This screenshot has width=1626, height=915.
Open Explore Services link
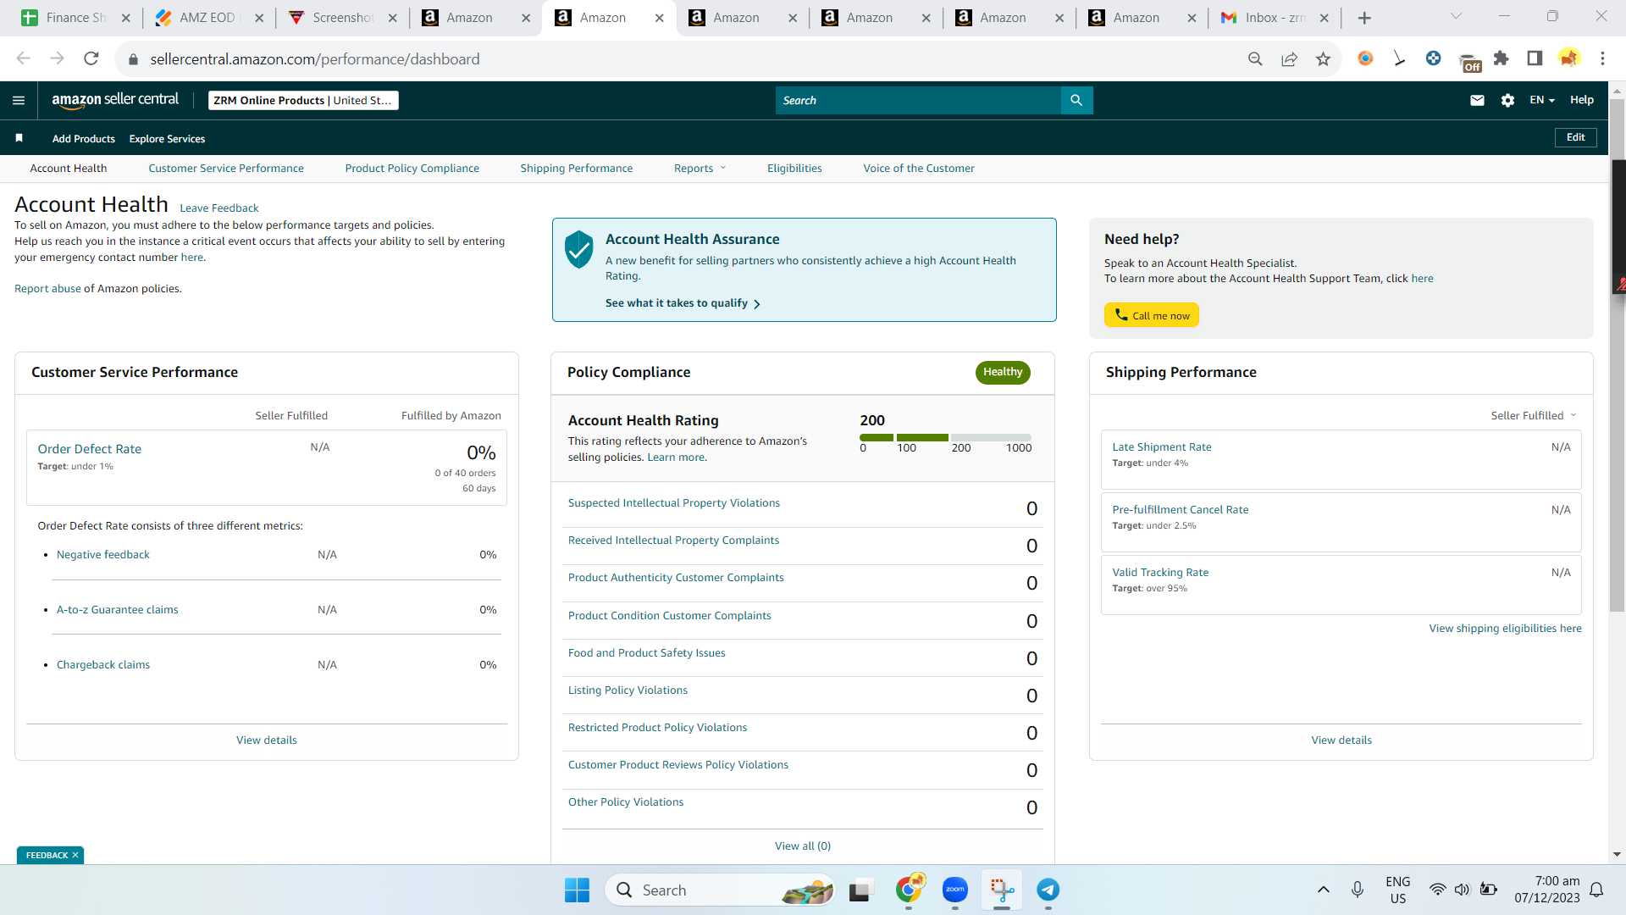(167, 138)
